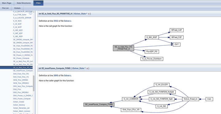Toggle the nav tree sync icon
The image size is (221, 114).
point(30,13)
